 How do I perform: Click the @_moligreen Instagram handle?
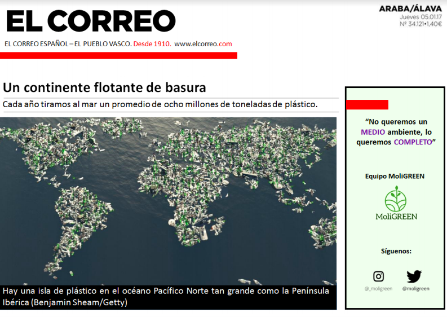[x=378, y=288]
